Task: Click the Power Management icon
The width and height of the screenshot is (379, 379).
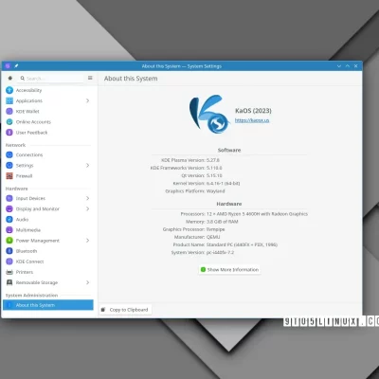Action: point(9,241)
